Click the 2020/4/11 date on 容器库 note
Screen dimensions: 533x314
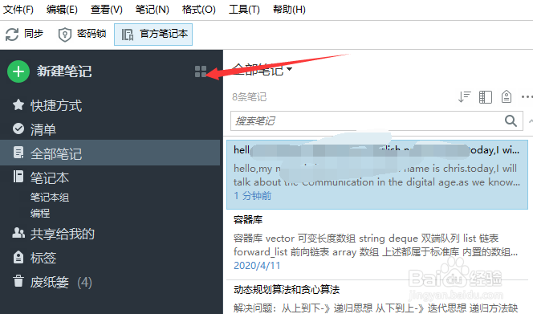coord(257,266)
